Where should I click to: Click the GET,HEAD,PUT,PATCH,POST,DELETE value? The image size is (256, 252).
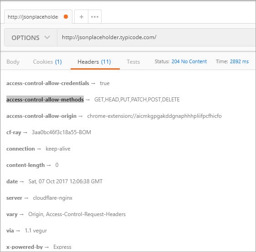[137, 100]
